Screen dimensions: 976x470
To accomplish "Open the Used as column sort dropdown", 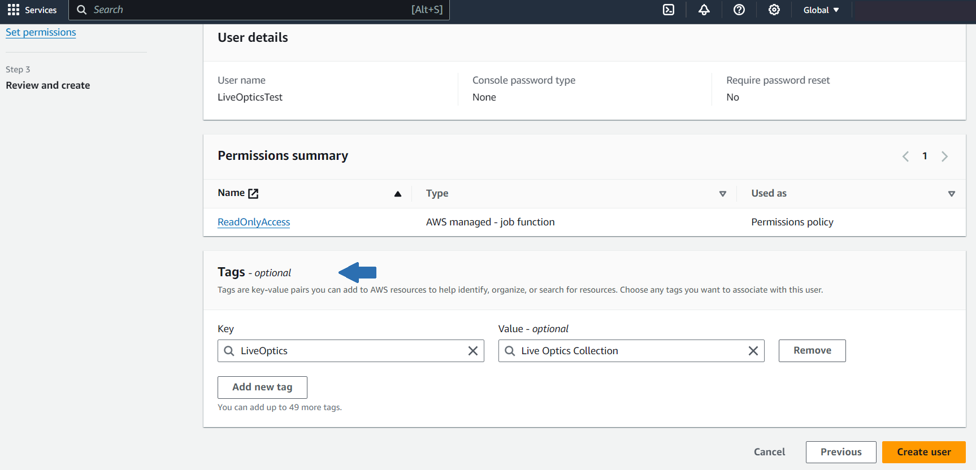I will [x=952, y=194].
